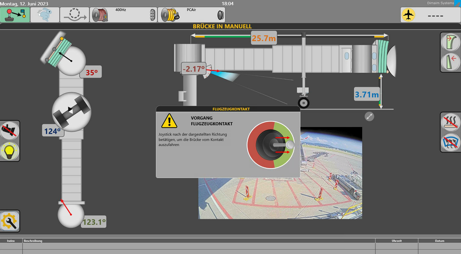The width and height of the screenshot is (461, 254).
Task: Open the maintenance gear and wrench settings
Action: click(9, 221)
